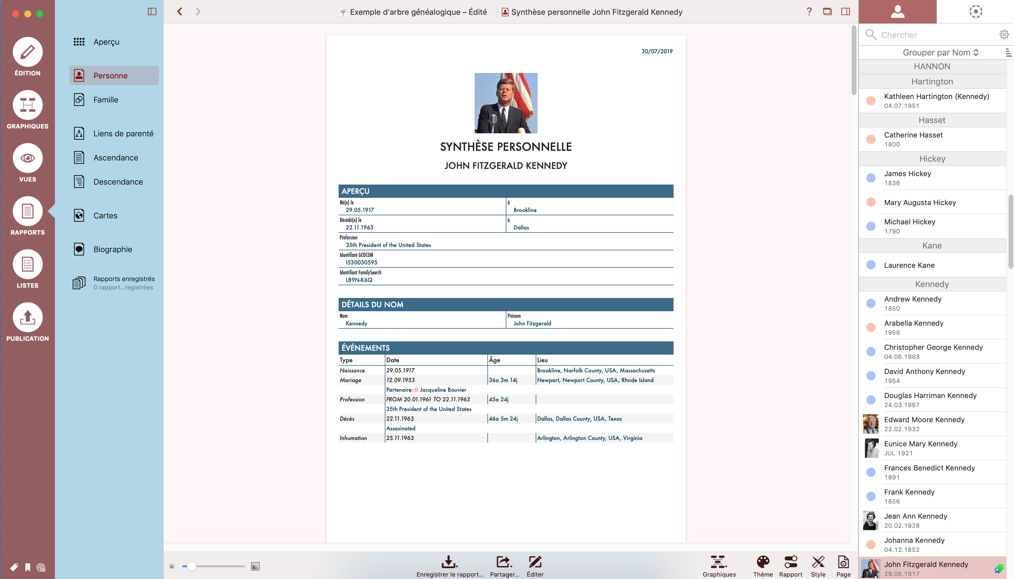
Task: Open help with the question mark icon
Action: pos(809,11)
